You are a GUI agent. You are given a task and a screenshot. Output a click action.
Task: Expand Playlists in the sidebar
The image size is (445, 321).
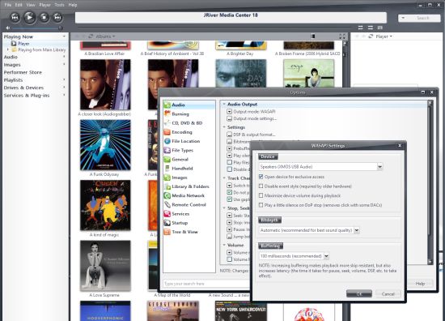(64, 80)
